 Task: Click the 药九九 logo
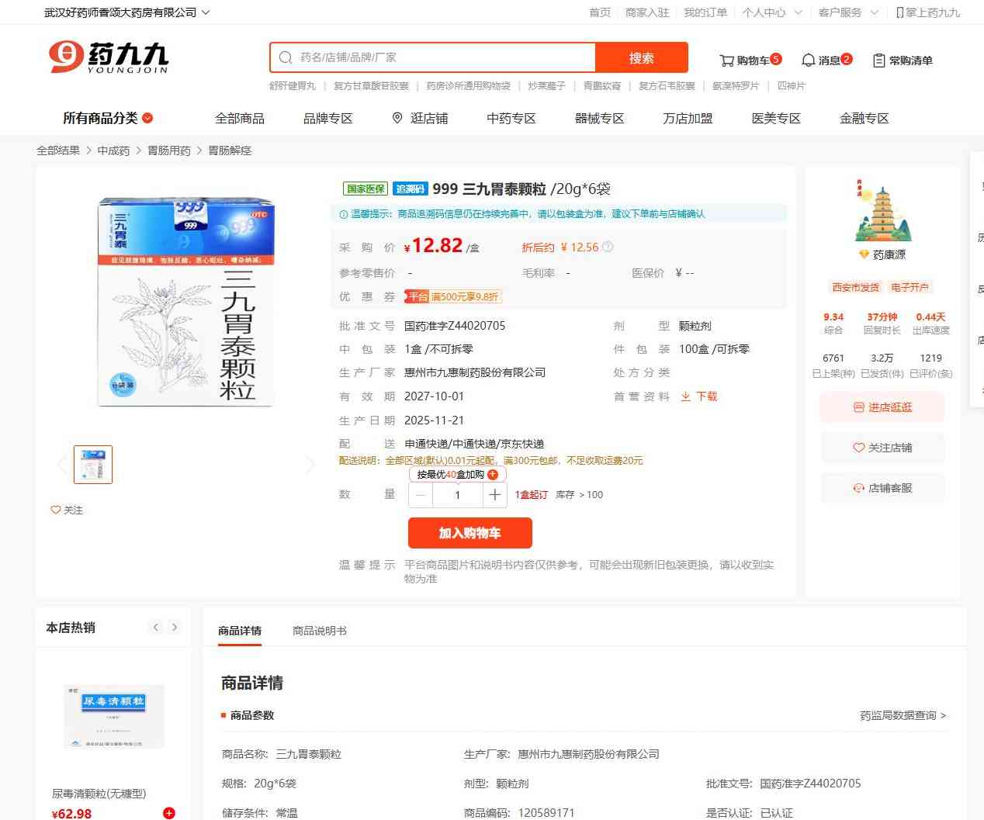coord(109,57)
